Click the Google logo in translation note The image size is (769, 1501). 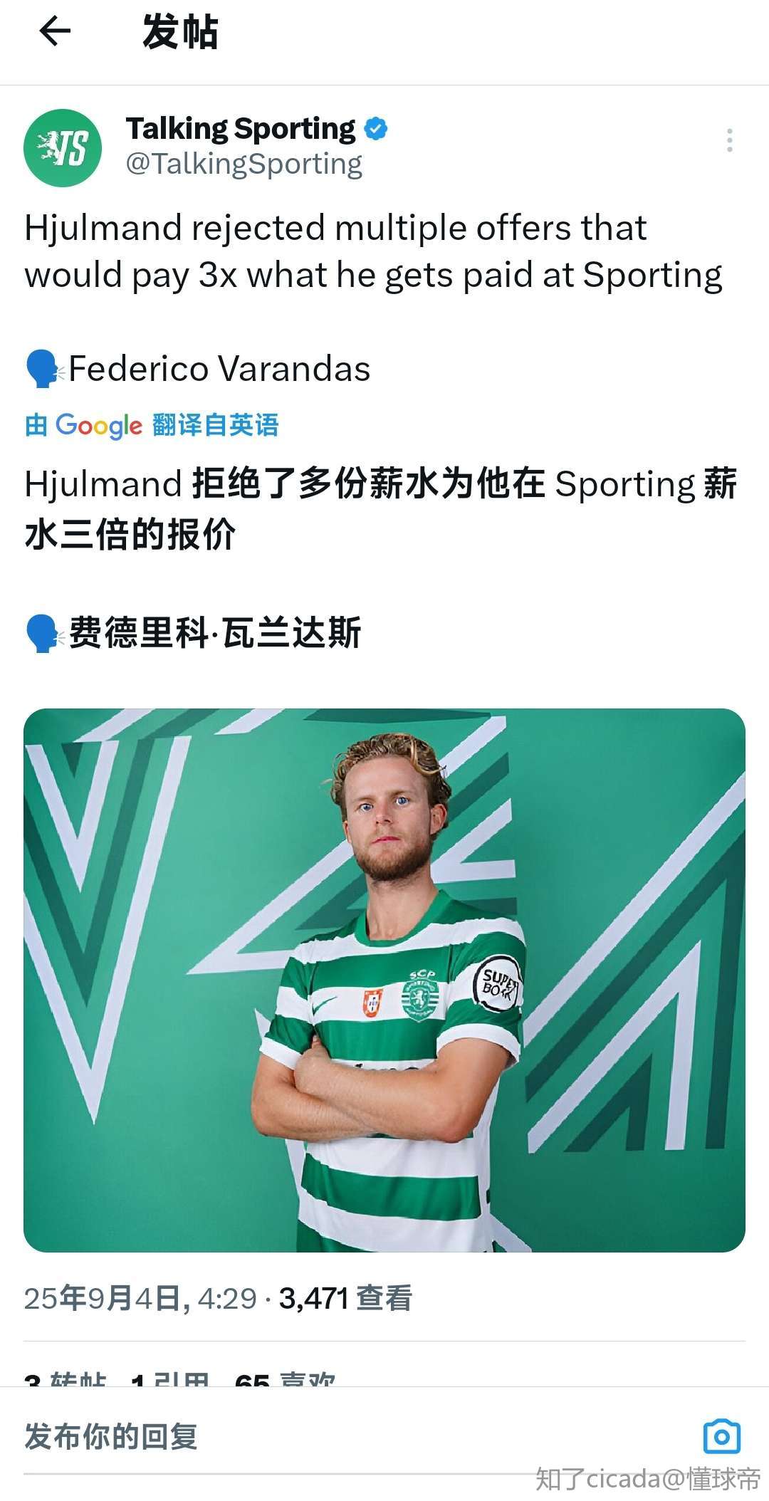click(x=98, y=425)
